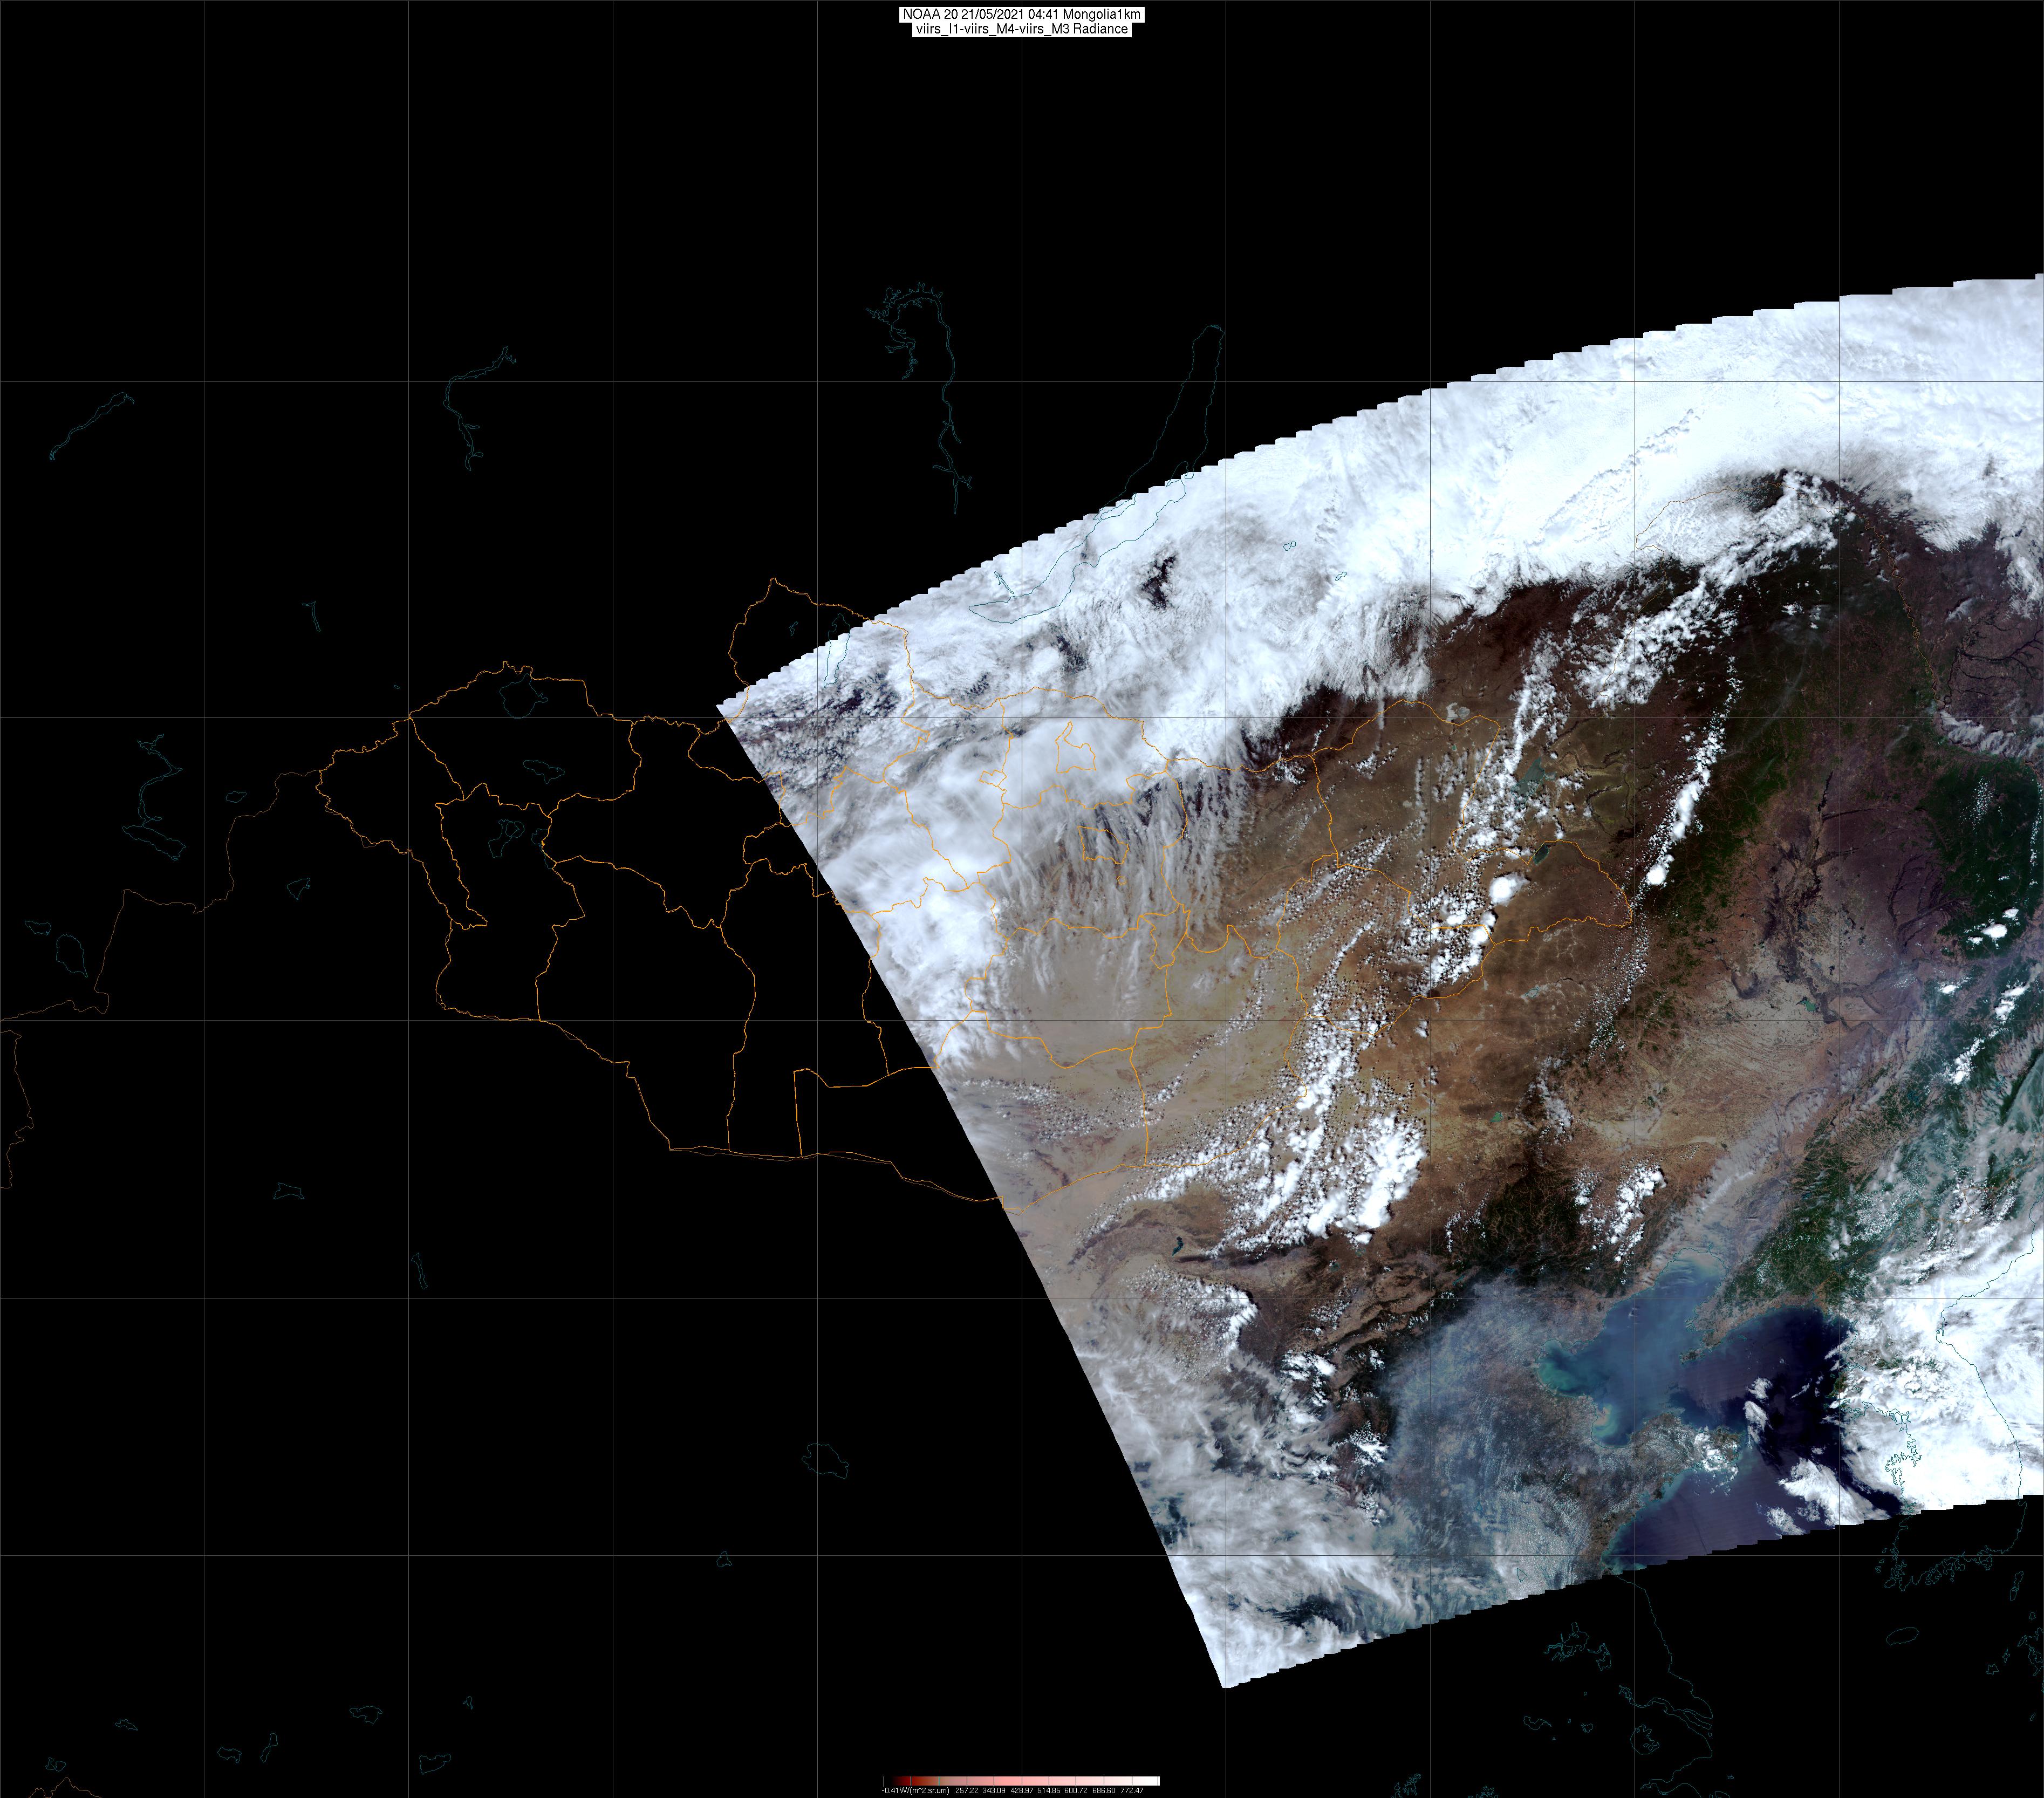Click the 600.72 colorbar value label

point(1076,1791)
